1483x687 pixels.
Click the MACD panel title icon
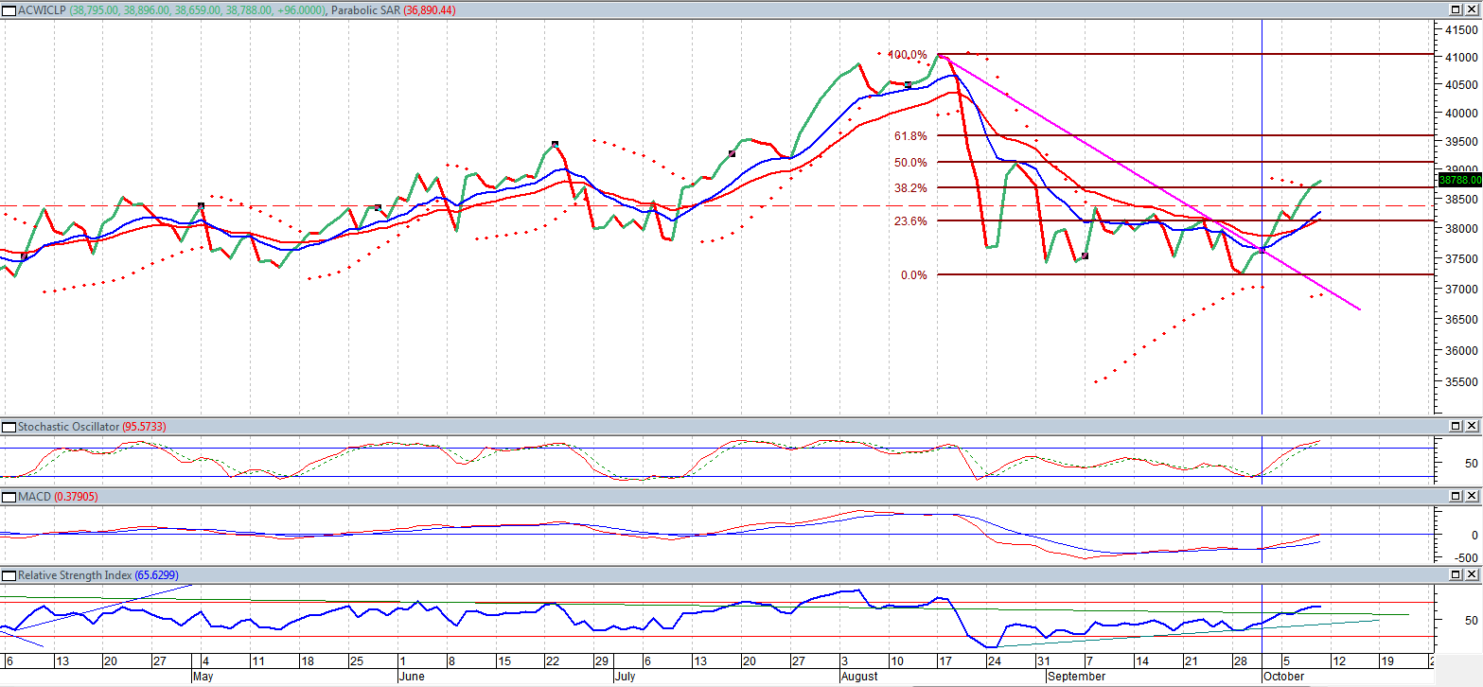click(9, 497)
